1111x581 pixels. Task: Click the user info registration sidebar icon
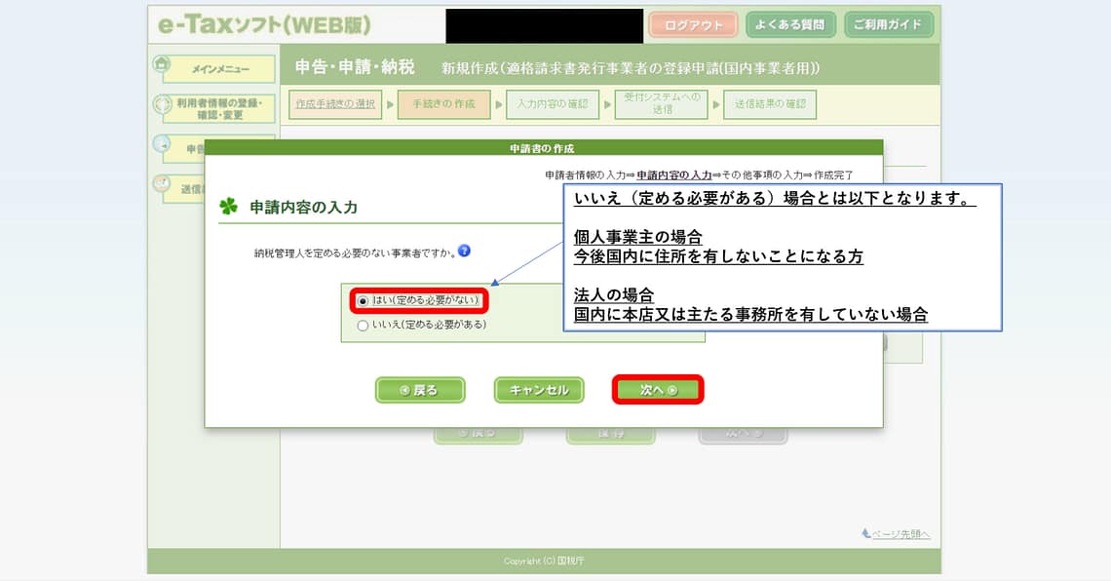[162, 104]
